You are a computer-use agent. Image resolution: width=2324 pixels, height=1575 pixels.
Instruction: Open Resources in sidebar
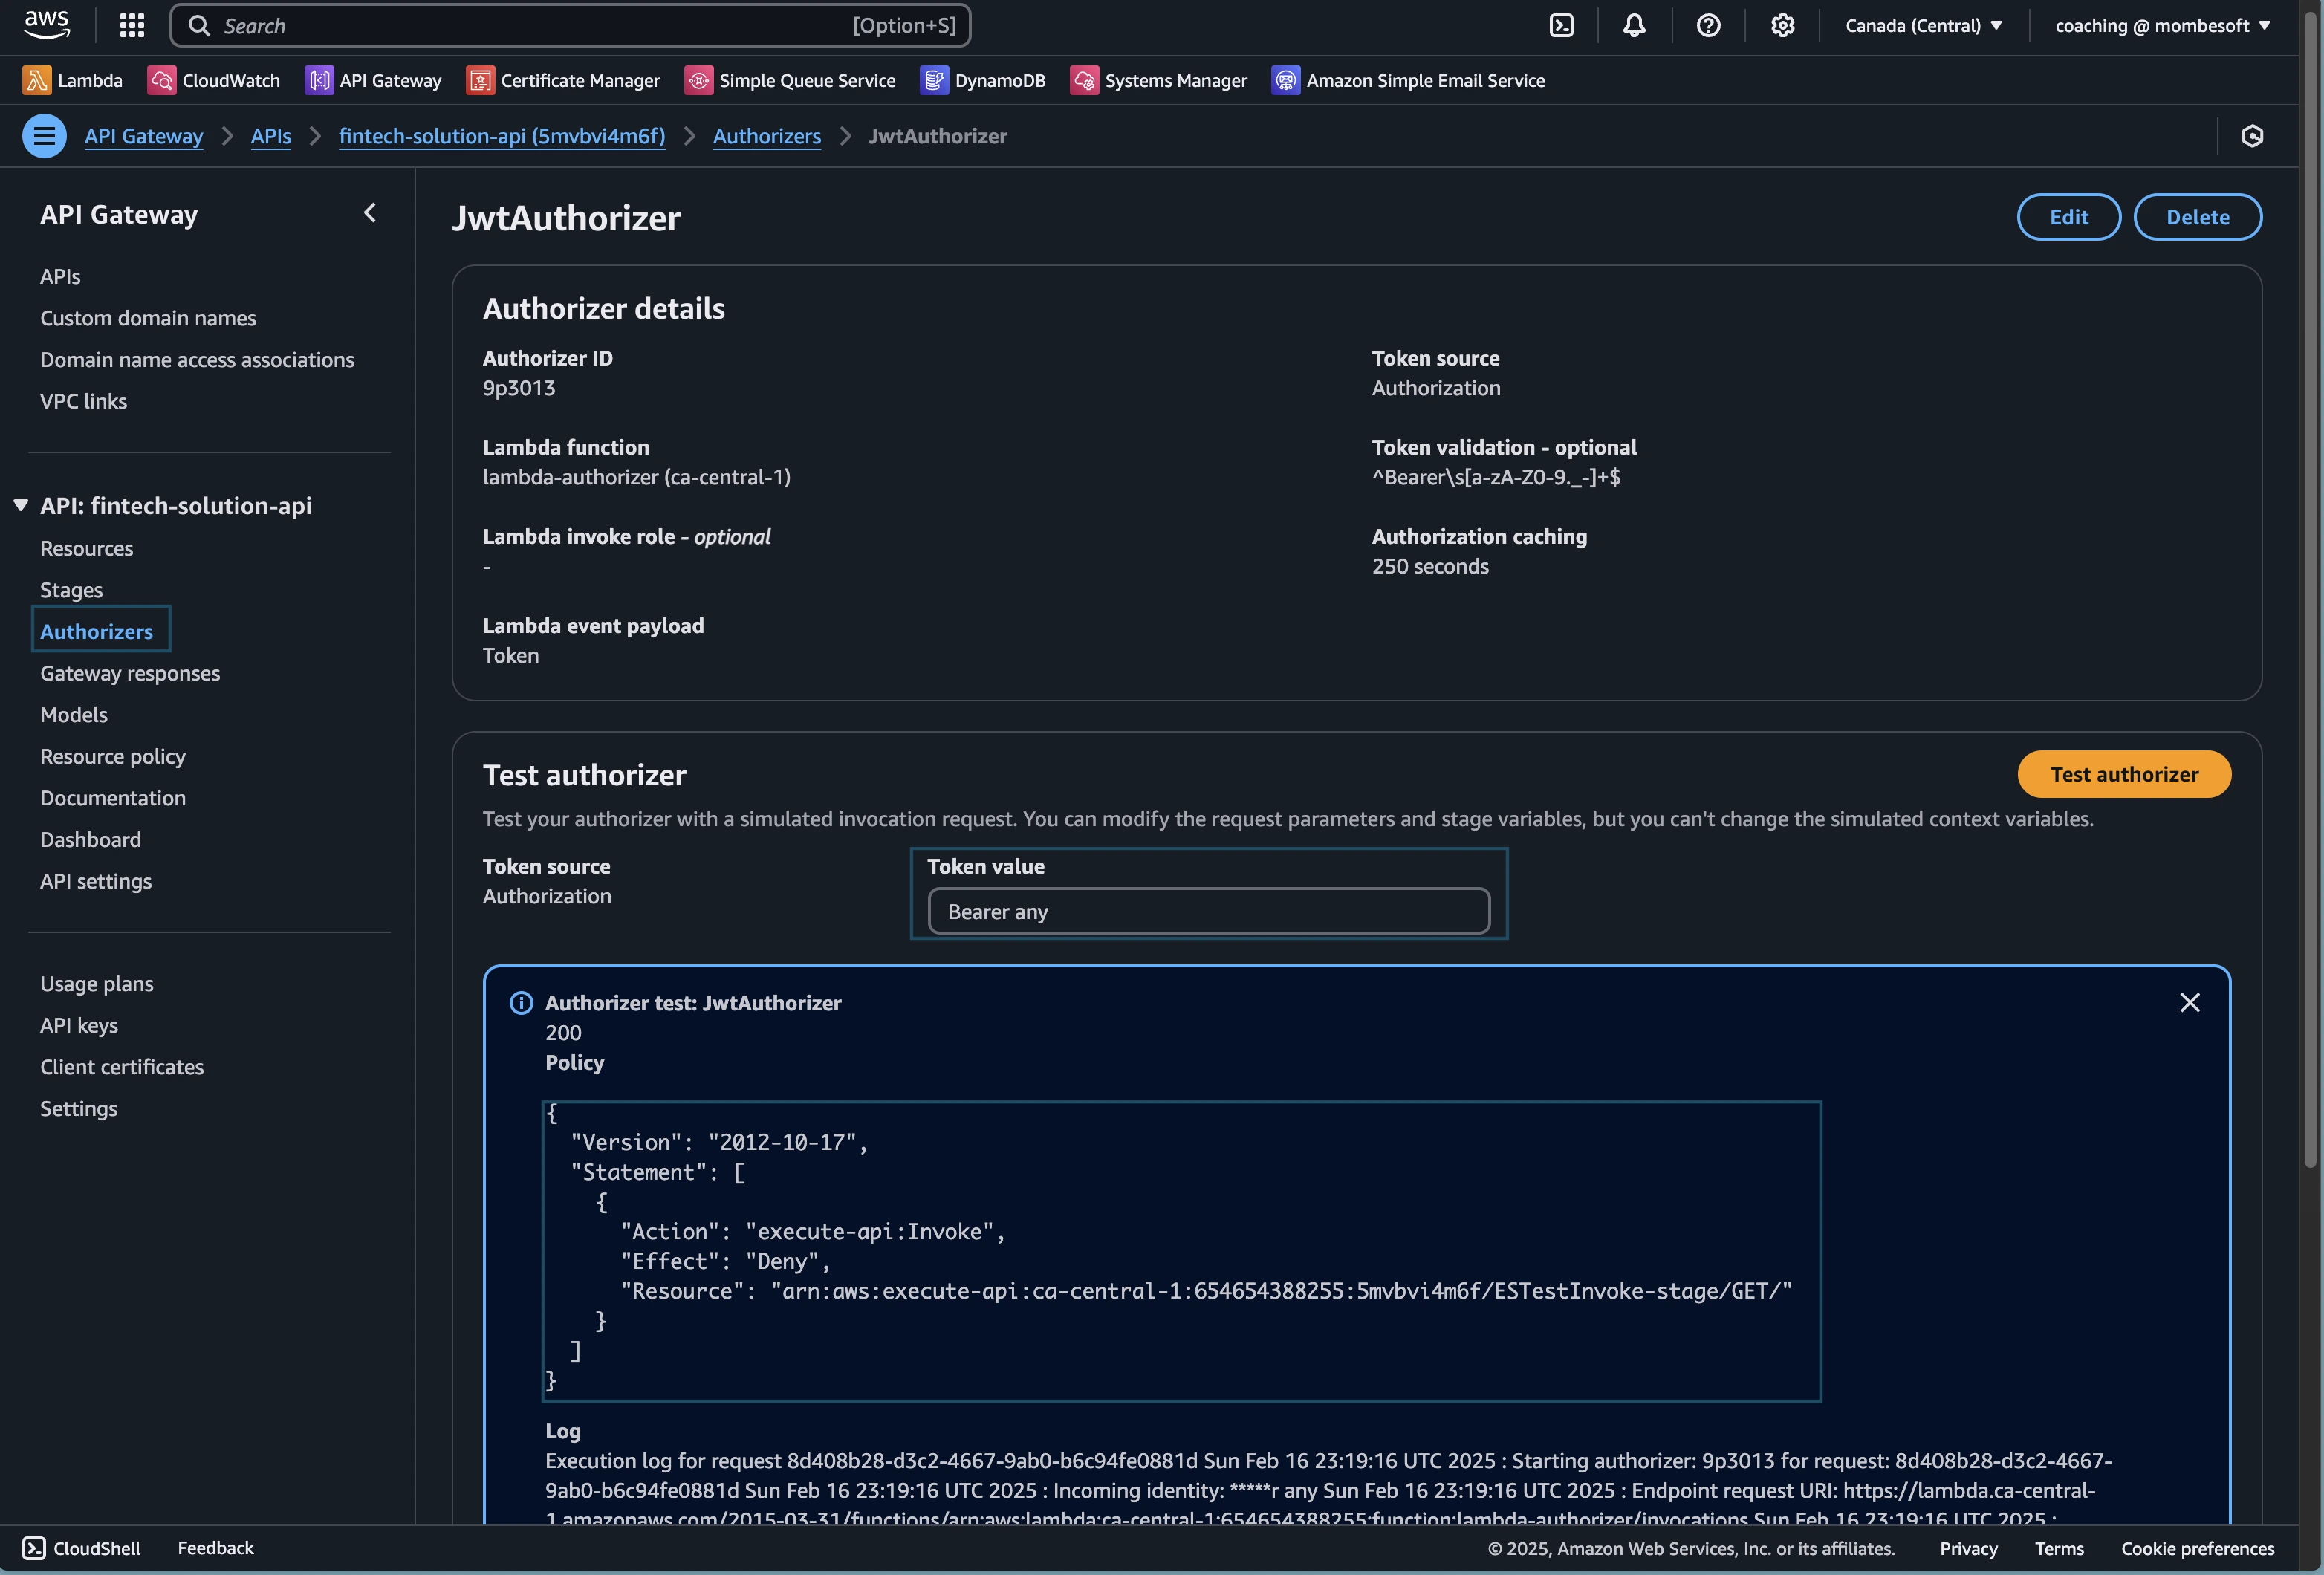pos(86,548)
